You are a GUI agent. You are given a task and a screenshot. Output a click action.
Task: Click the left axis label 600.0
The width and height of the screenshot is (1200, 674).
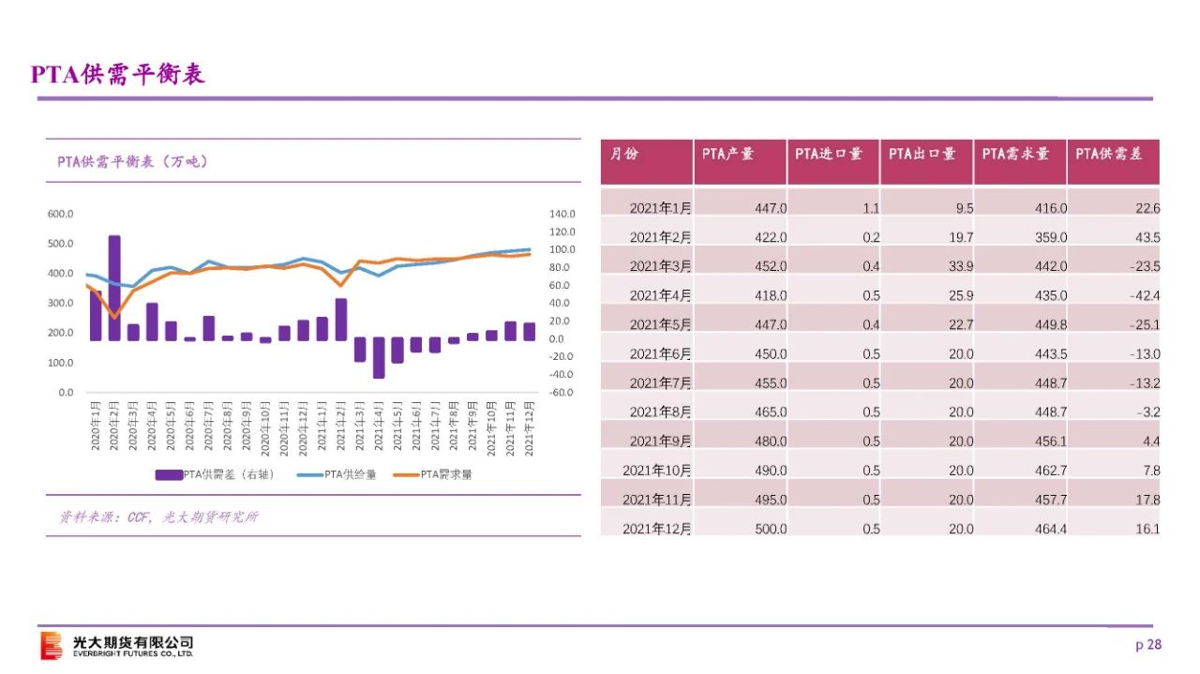tap(60, 214)
